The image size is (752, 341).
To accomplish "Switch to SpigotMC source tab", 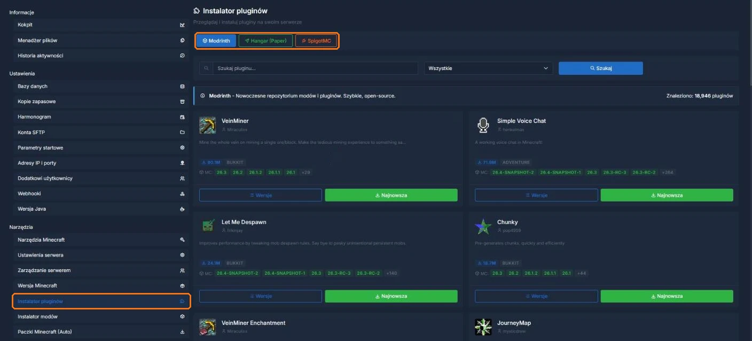I will pos(316,41).
